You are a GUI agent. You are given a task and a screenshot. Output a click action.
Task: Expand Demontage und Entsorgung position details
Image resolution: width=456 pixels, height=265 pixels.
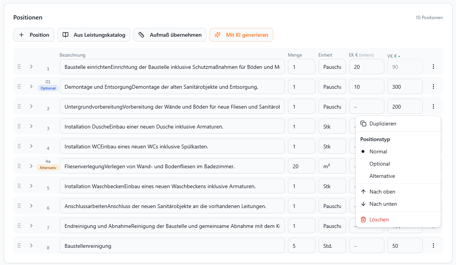click(x=31, y=86)
